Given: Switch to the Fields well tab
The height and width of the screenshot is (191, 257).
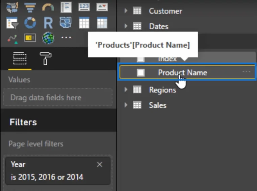Looking at the screenshot, I should [20, 59].
